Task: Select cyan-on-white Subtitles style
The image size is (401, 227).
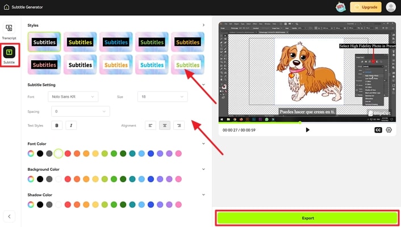Action: coord(152,65)
